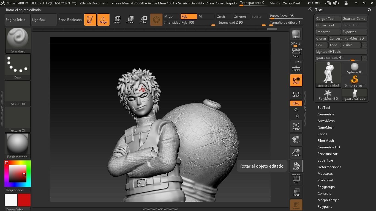
Task: Open the BasicMaterial picker
Action: 18,146
